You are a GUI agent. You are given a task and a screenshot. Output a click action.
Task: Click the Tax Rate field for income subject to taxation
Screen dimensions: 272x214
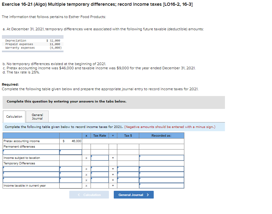pos(99,158)
